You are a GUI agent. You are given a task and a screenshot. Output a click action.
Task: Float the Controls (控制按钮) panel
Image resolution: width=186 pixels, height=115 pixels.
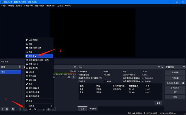pyautogui.click(x=184, y=67)
